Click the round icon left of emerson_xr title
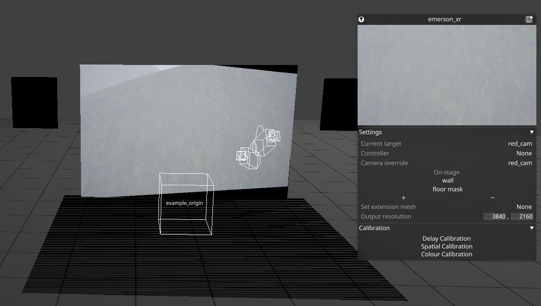Image resolution: width=541 pixels, height=306 pixels. pos(361,19)
